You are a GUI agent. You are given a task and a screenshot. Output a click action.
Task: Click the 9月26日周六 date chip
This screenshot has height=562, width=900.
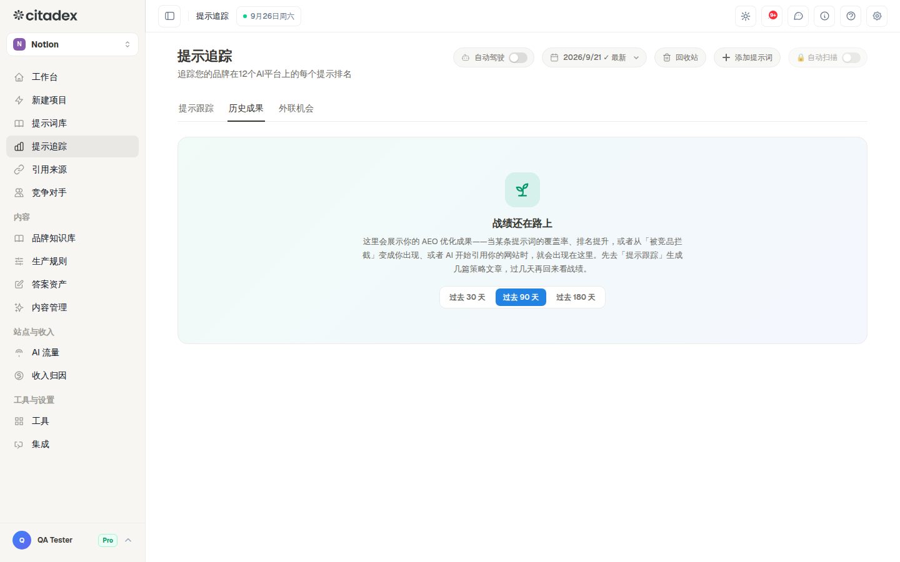tap(269, 16)
